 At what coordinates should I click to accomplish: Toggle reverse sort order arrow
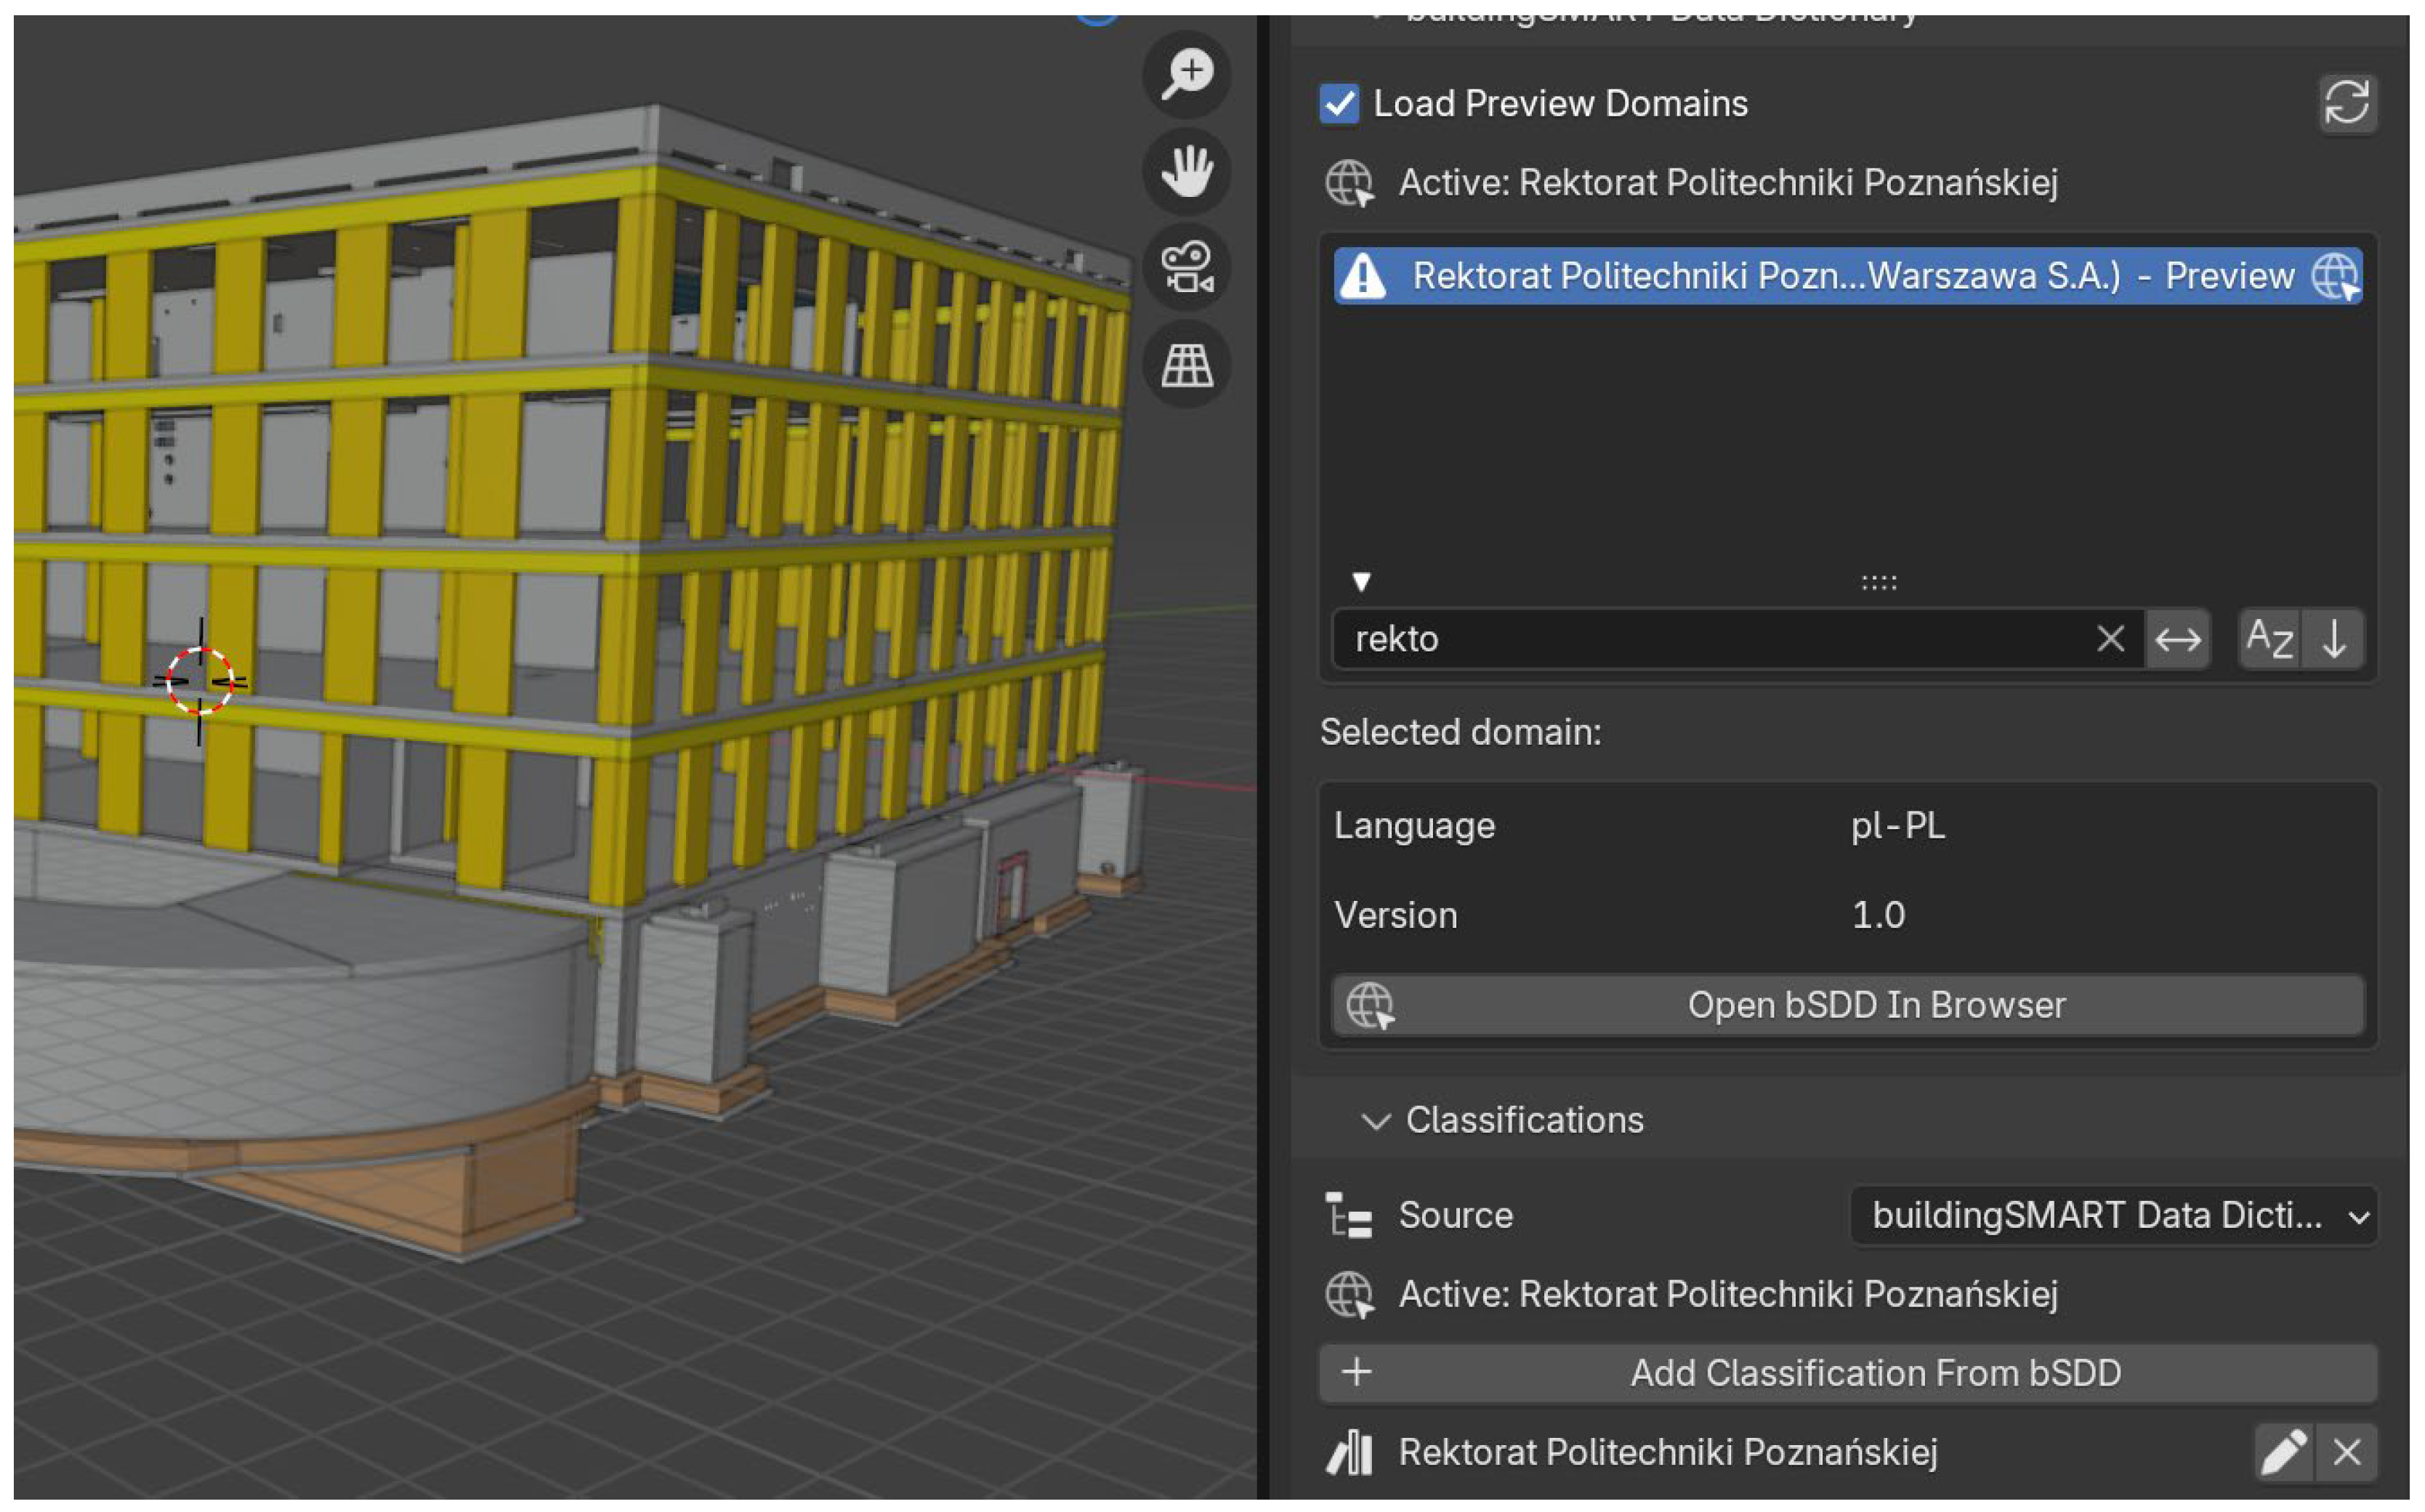coord(2334,639)
